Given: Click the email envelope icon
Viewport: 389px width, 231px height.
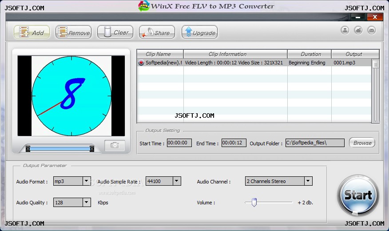Looking at the screenshot, I should (x=372, y=30).
